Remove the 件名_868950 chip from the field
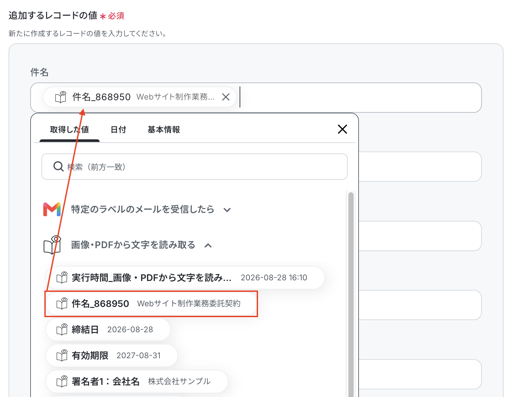Image resolution: width=518 pixels, height=397 pixels. pyautogui.click(x=226, y=97)
